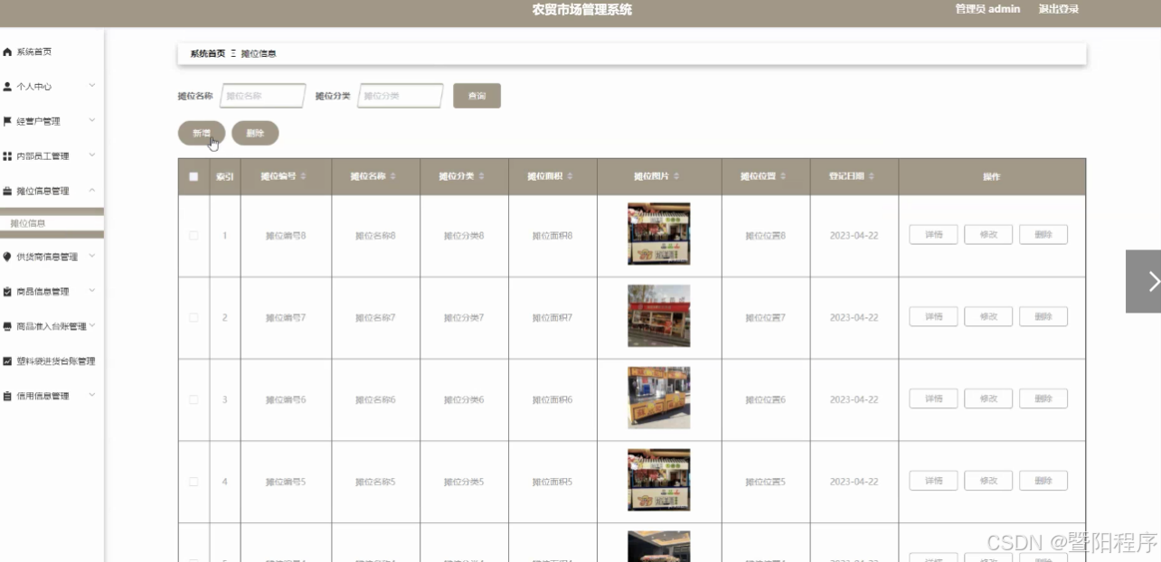Viewport: 1161px width, 562px height.
Task: Click 删除 for row 摊位编号5
Action: 1043,481
